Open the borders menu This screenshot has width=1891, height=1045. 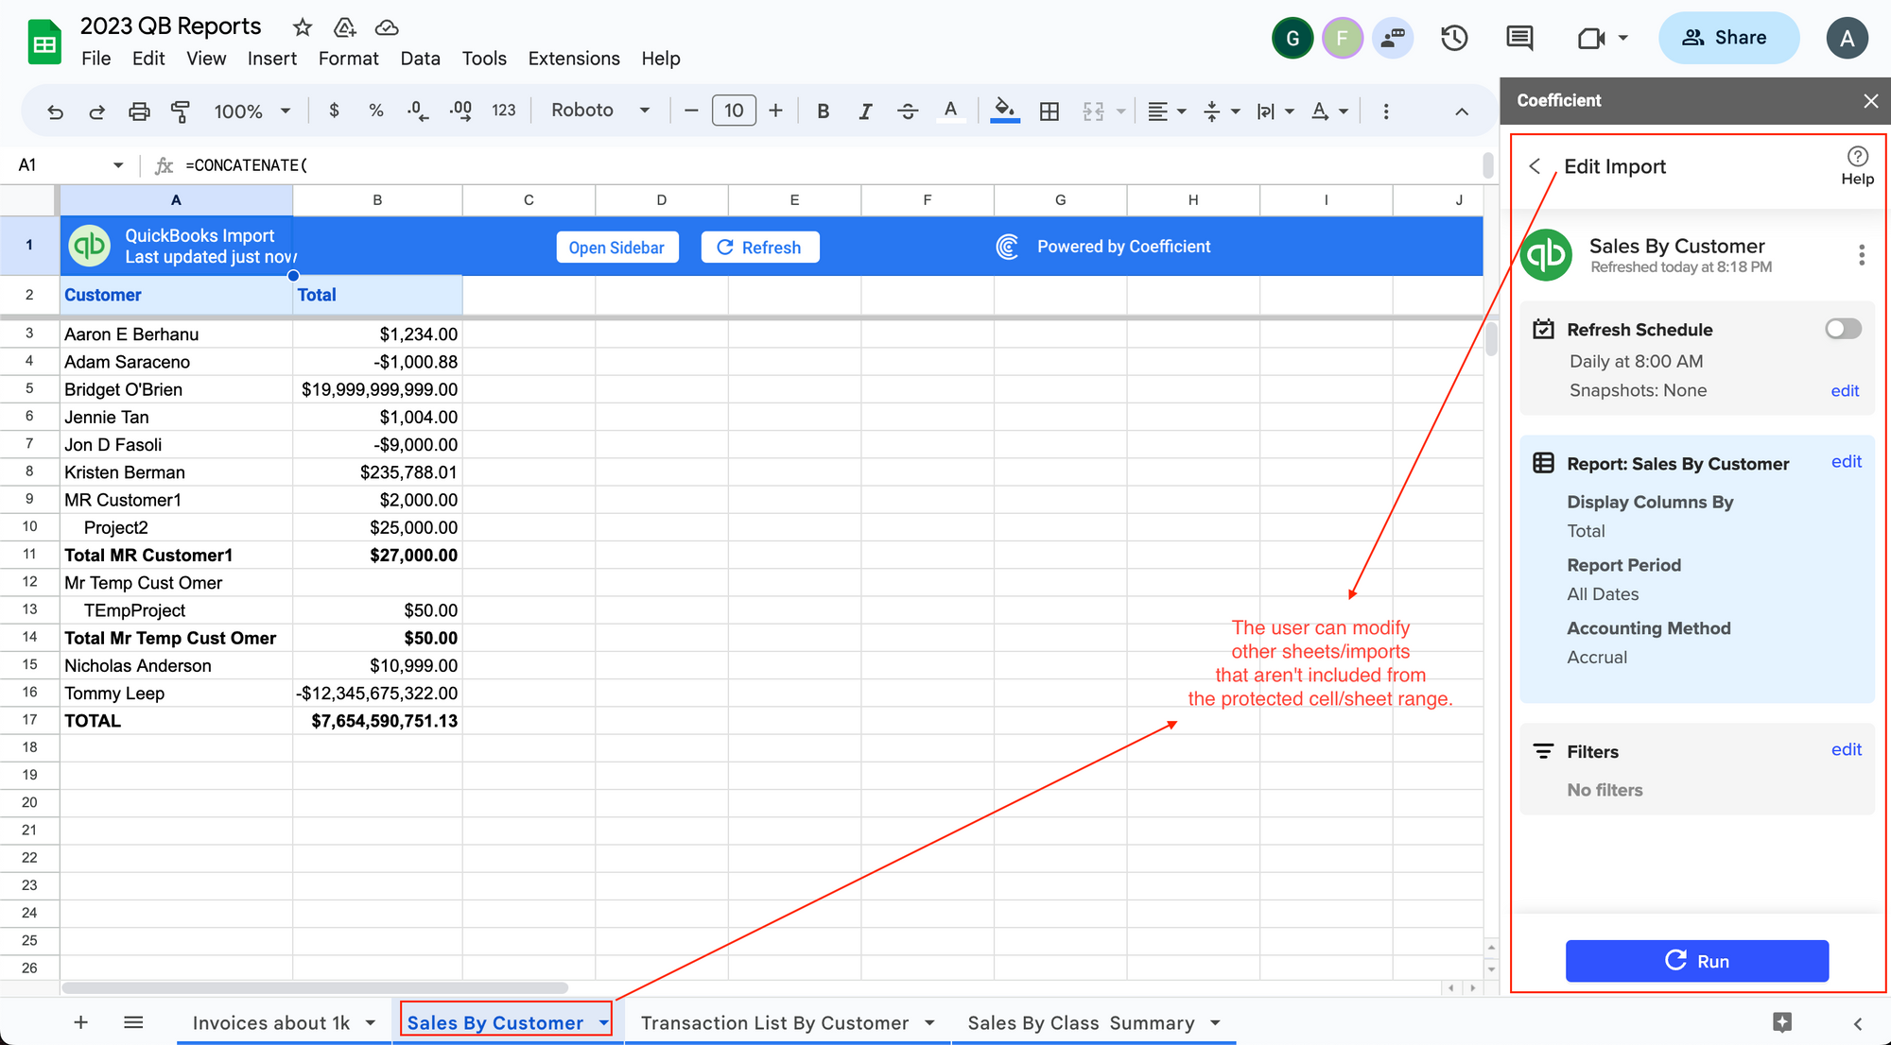pyautogui.click(x=1050, y=111)
